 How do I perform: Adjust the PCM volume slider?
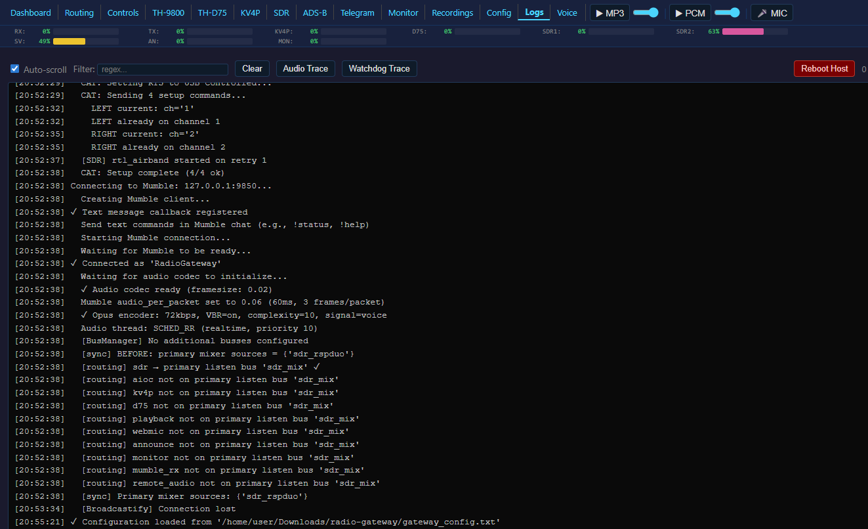727,12
